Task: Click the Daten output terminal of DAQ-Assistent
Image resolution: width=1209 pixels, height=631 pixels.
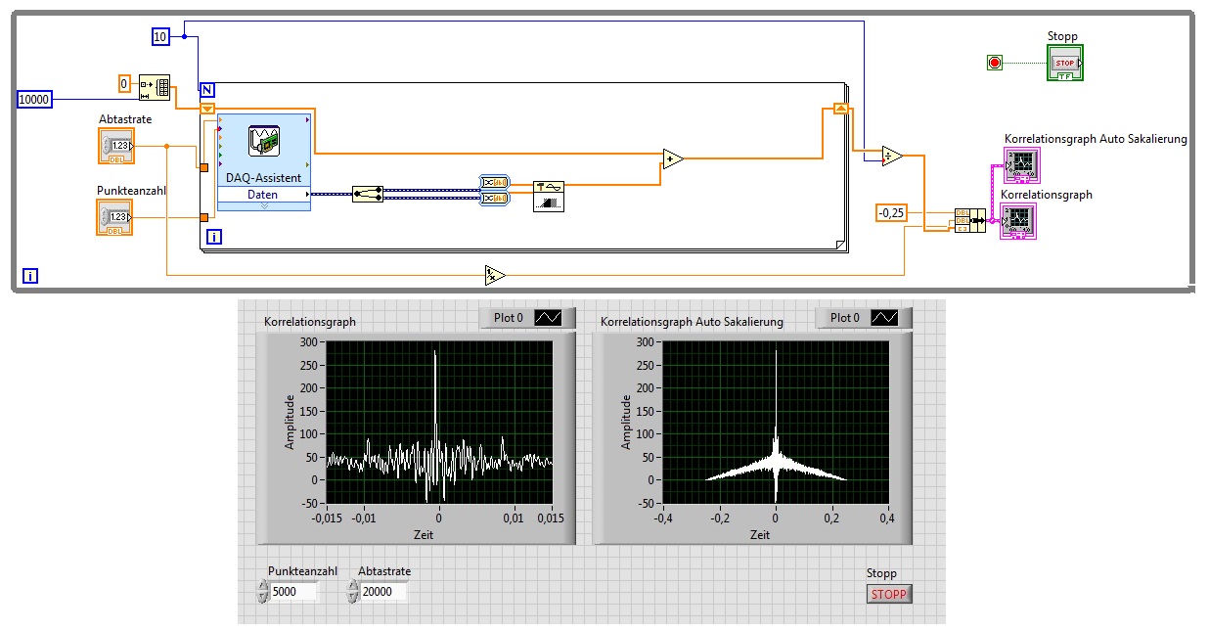Action: click(264, 195)
